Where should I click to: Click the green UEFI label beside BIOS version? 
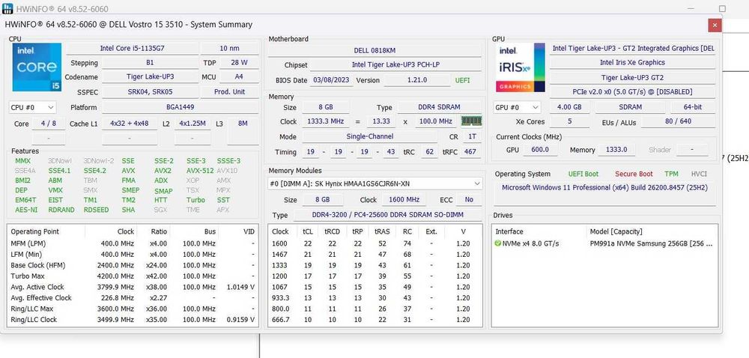(462, 80)
